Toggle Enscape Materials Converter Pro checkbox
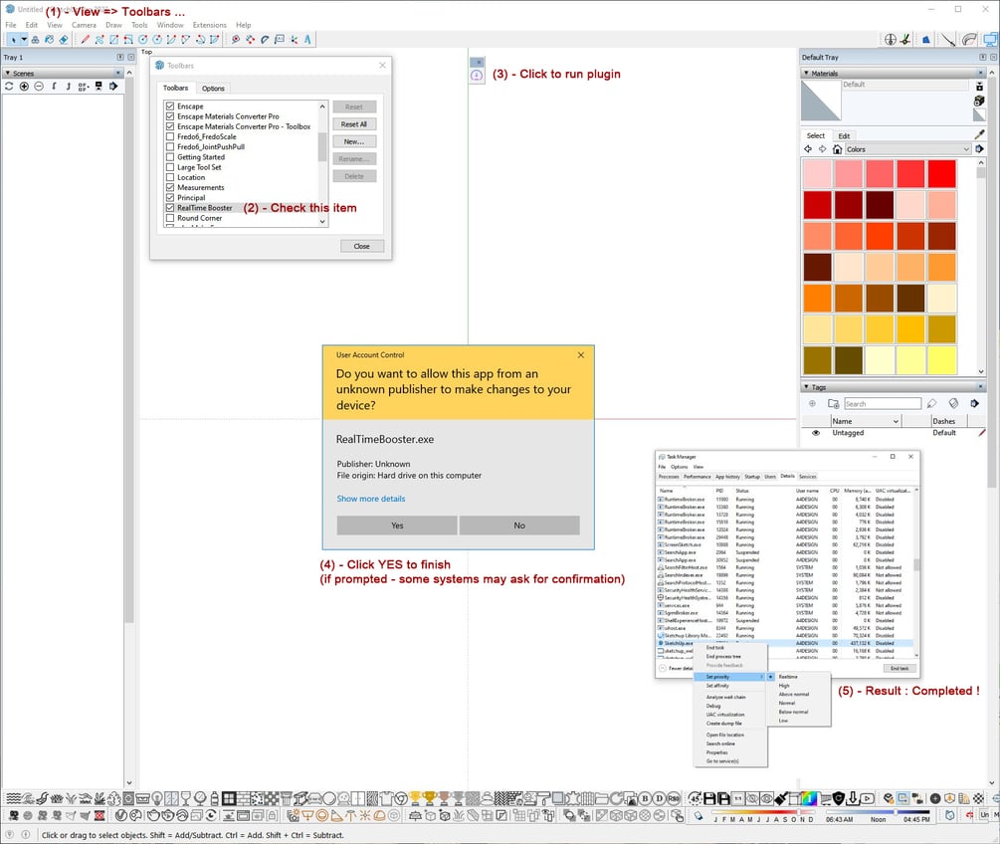Screen dimensions: 1000x844 (170, 116)
